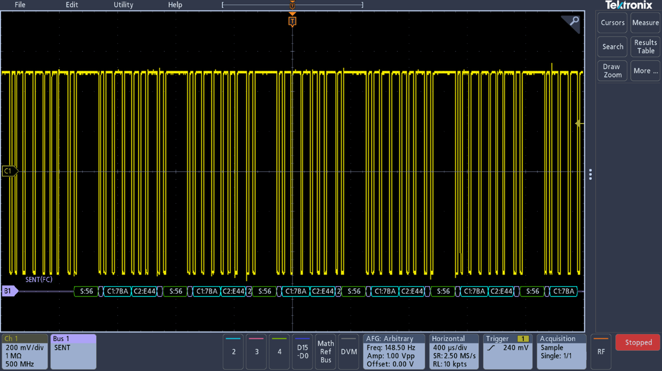Activate D15-D0 digital channels

[x=302, y=352]
